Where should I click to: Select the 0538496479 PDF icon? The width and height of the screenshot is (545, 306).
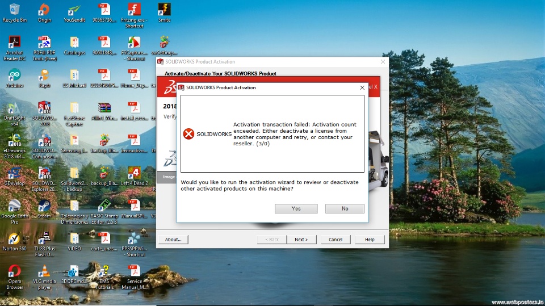pyautogui.click(x=104, y=78)
